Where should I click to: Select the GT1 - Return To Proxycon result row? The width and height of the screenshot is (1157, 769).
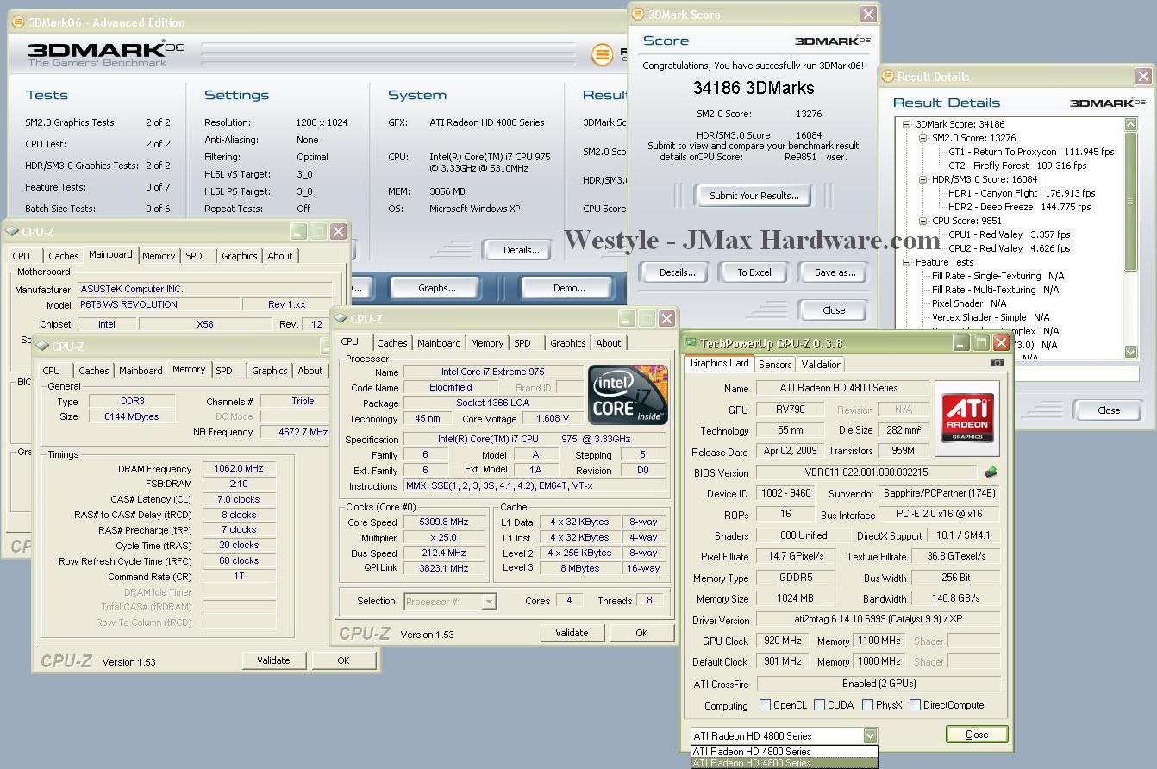tap(1031, 152)
